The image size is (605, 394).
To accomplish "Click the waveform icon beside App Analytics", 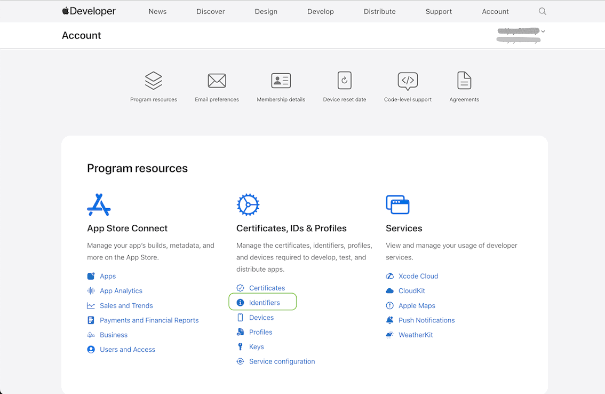I will click(91, 291).
